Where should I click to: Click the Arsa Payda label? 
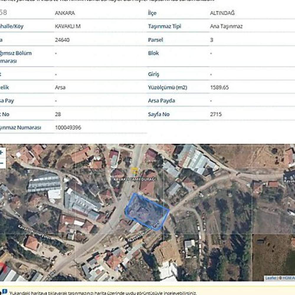(x=161, y=101)
